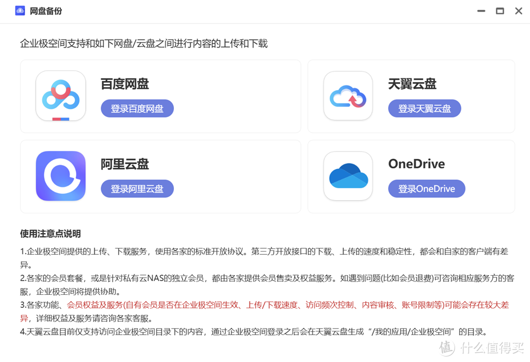Click the maximize button on the title bar
The height and width of the screenshot is (362, 530).
tap(499, 10)
